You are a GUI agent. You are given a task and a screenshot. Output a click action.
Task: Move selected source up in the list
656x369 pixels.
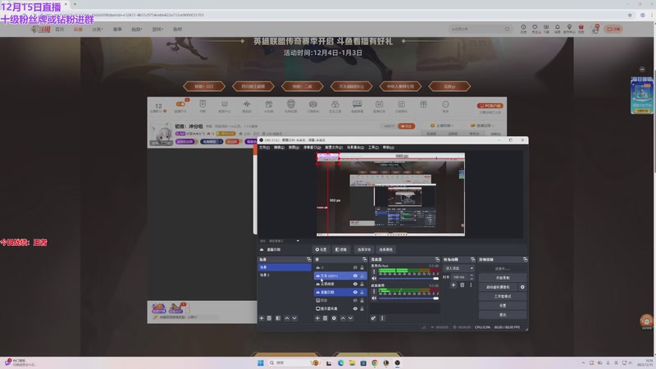(343, 318)
